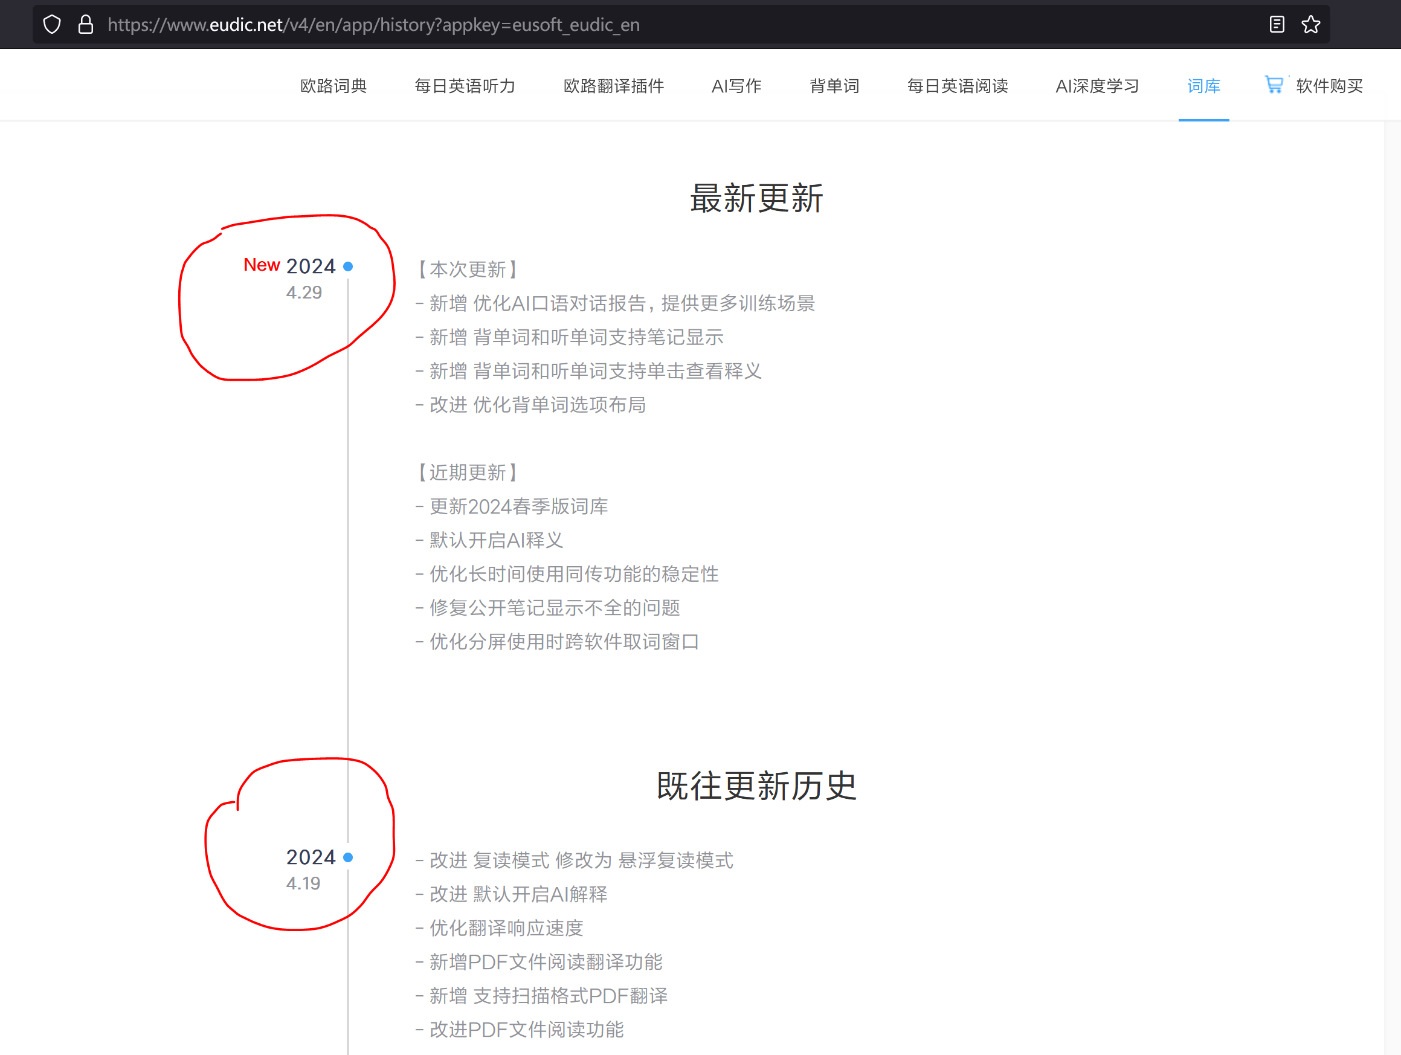Toggle reader view icon in address bar
1401x1055 pixels.
(1277, 25)
